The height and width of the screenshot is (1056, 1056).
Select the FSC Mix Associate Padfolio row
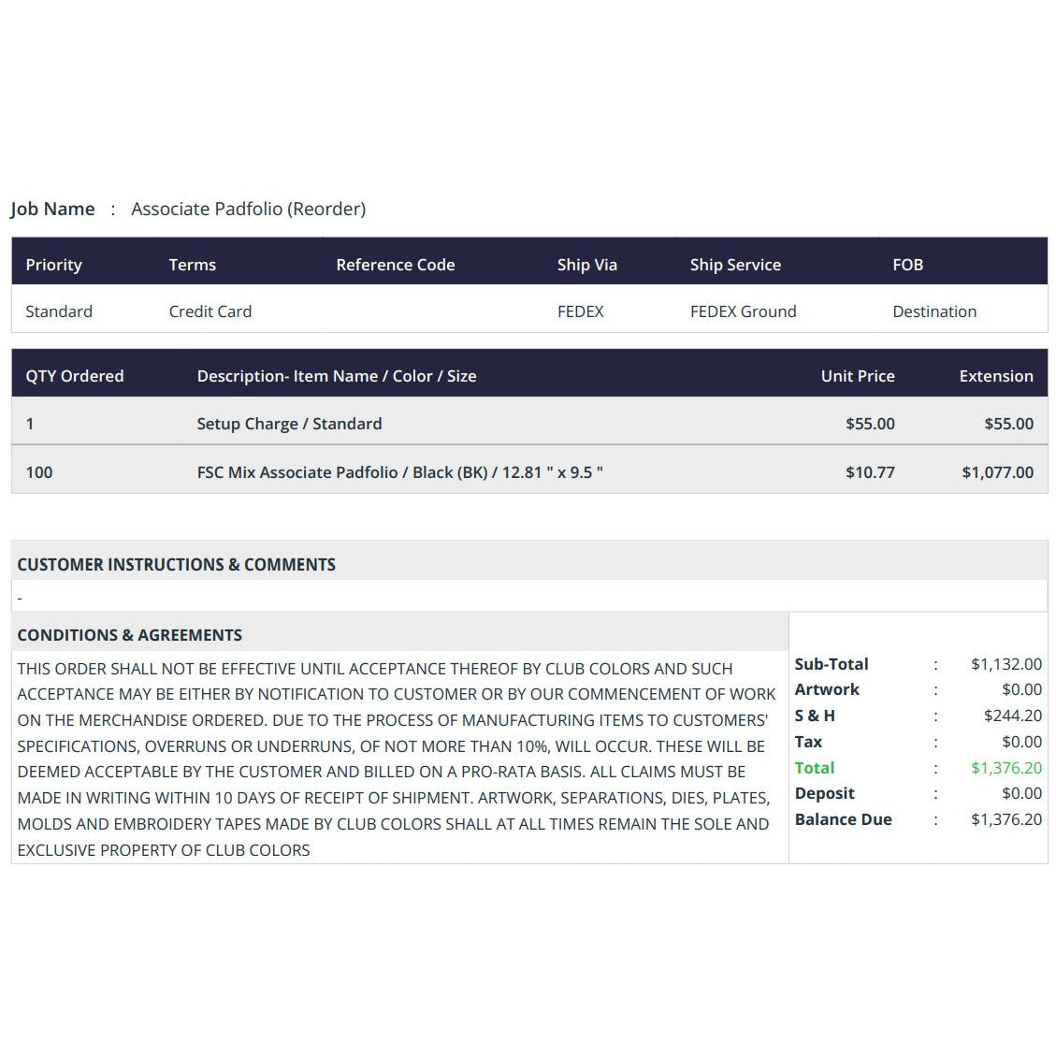(529, 472)
